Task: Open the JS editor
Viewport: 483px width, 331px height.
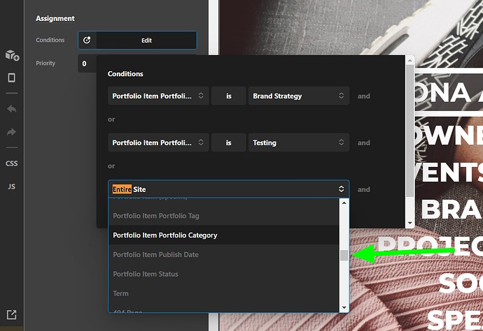Action: pos(11,186)
